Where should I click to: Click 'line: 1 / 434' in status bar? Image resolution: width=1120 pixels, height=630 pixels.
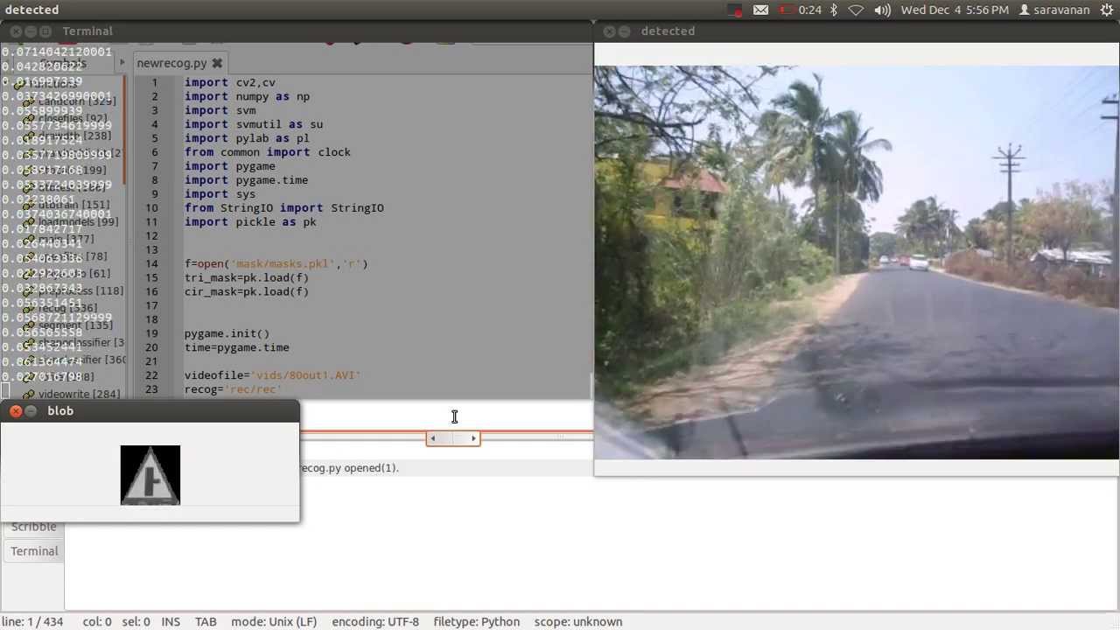pos(32,622)
